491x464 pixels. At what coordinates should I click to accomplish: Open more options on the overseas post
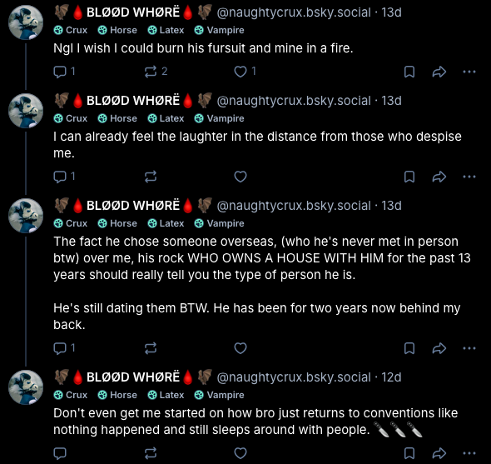click(469, 348)
